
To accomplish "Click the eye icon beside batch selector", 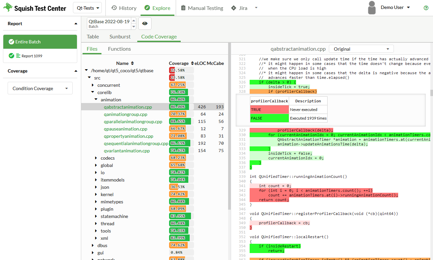I will [x=145, y=24].
